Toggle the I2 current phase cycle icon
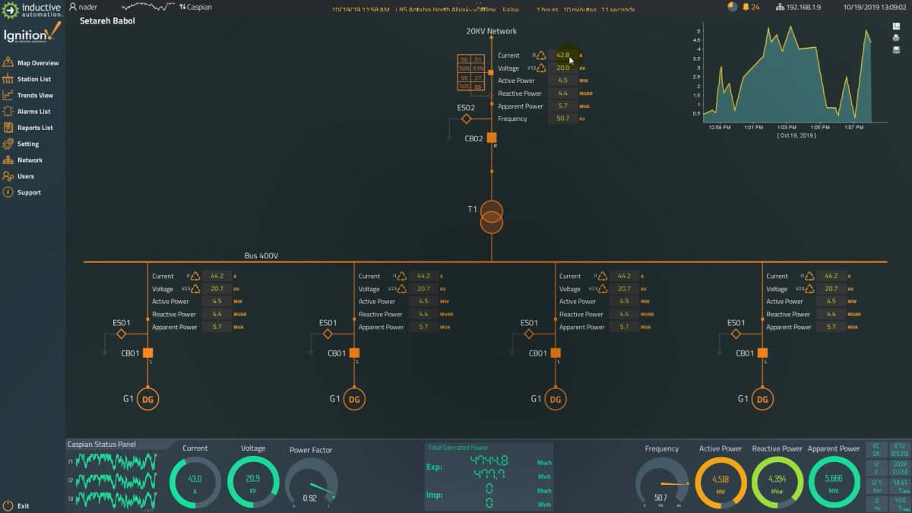912x513 pixels. 540,55
